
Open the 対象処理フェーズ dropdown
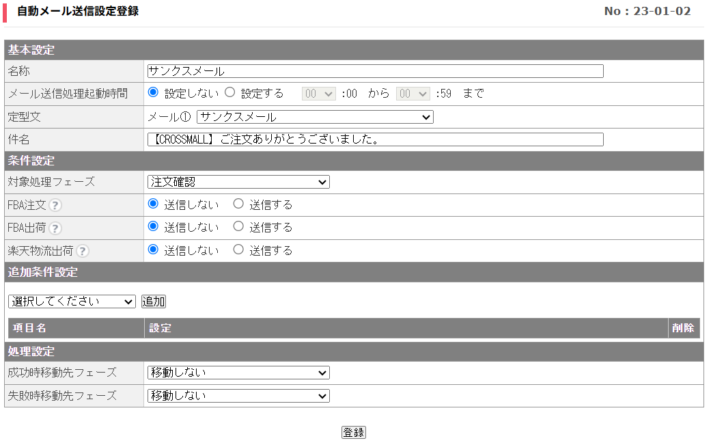pos(238,182)
